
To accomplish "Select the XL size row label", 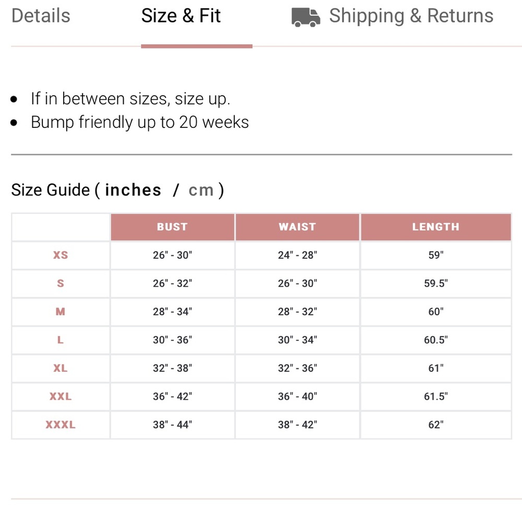I will [61, 369].
